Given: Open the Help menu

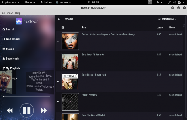Looking at the screenshot, I should (x=18, y=13).
